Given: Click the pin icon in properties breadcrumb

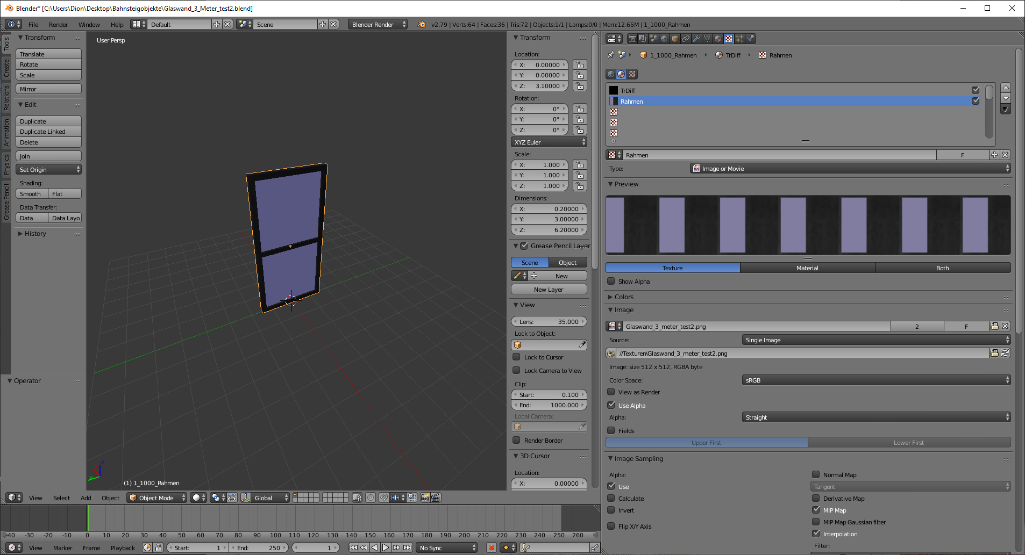Looking at the screenshot, I should (x=610, y=55).
